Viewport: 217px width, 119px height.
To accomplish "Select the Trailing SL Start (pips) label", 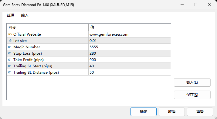I will [x=33, y=66].
